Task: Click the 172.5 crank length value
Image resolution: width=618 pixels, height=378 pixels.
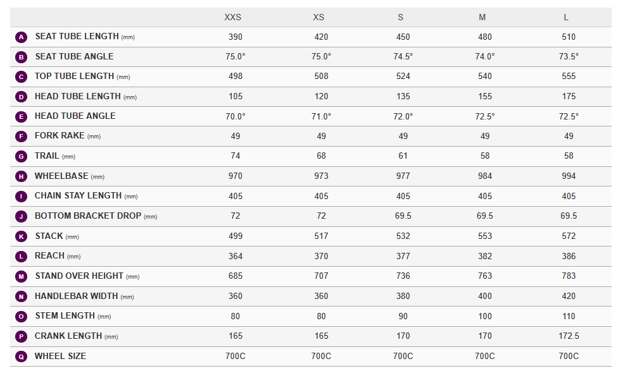Action: (x=569, y=336)
